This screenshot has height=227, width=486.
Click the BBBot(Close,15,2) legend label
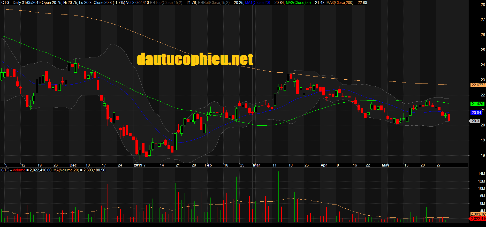click(214, 3)
